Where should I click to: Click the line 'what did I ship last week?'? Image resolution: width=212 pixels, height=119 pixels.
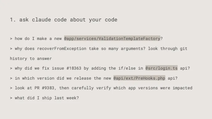tap(47, 98)
